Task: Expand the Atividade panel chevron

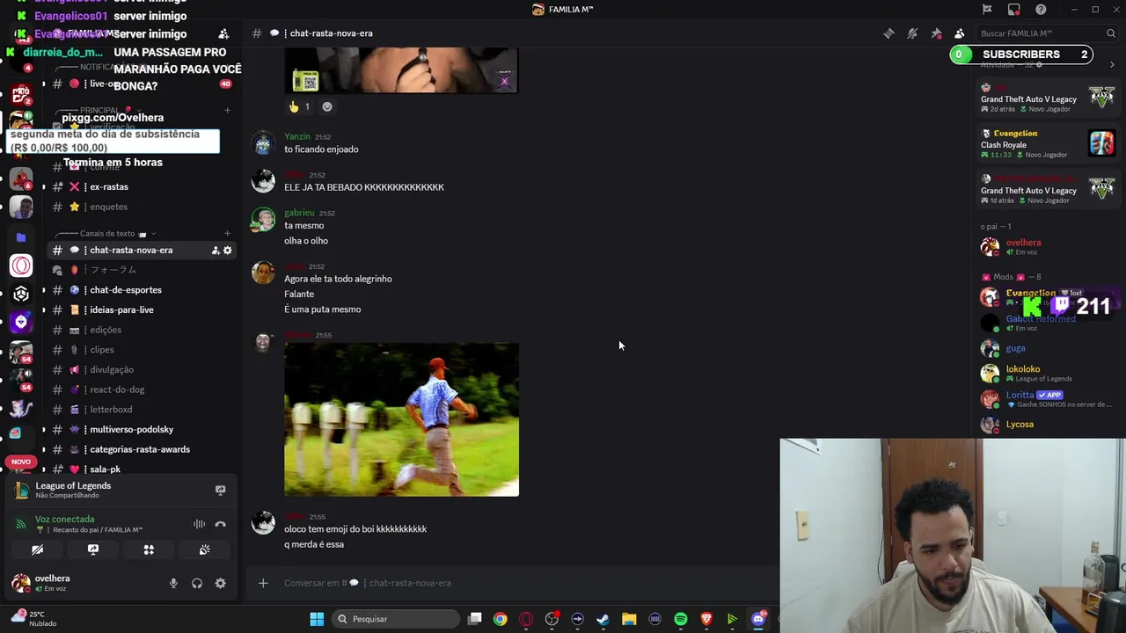Action: 1112,64
